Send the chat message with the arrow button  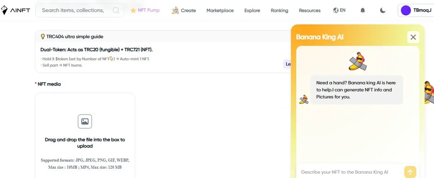pos(410,172)
